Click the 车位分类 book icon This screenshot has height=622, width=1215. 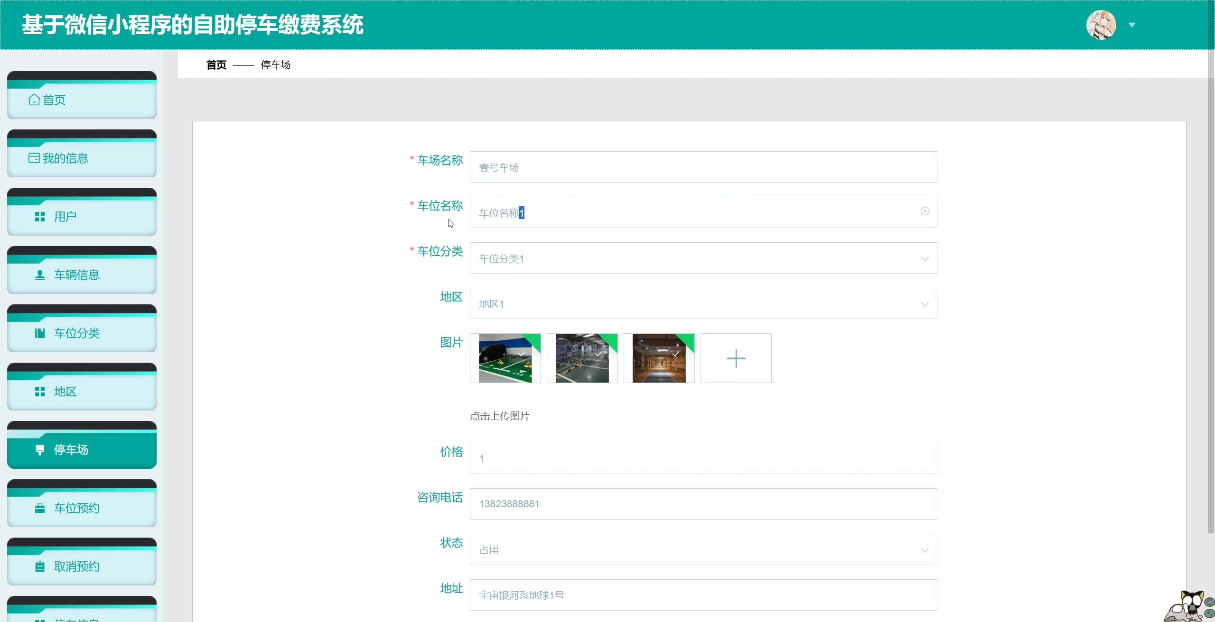40,333
